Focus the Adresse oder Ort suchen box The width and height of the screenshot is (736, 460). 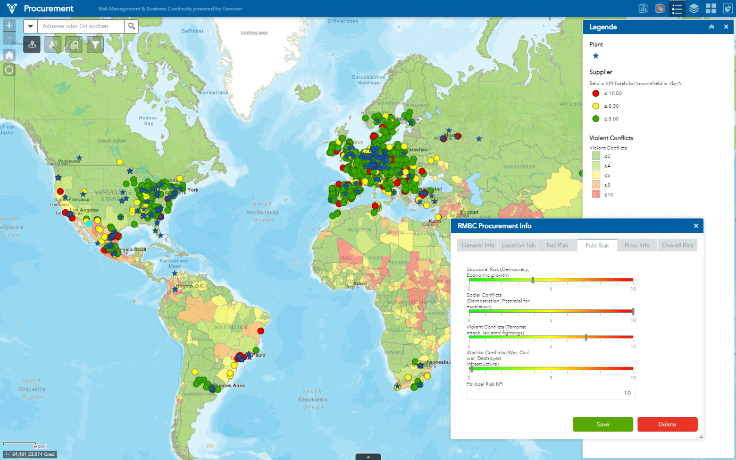[81, 26]
